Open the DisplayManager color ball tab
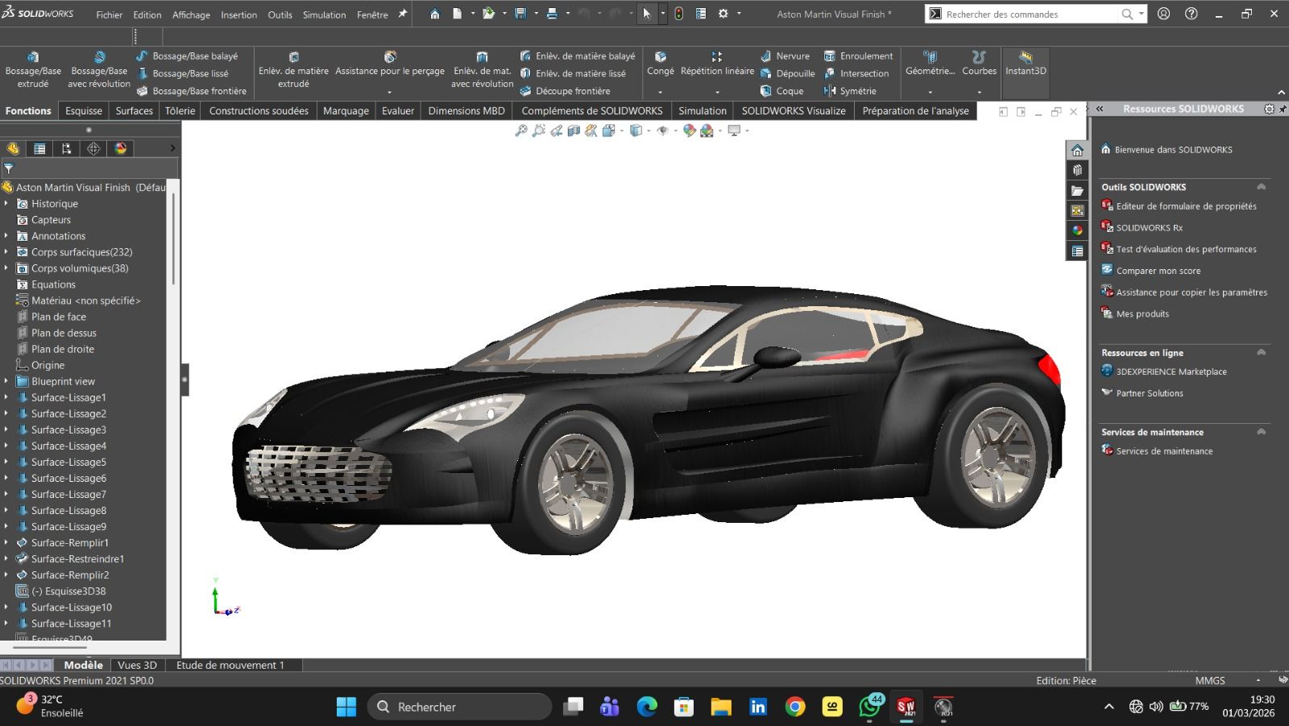The height and width of the screenshot is (726, 1289). (121, 148)
